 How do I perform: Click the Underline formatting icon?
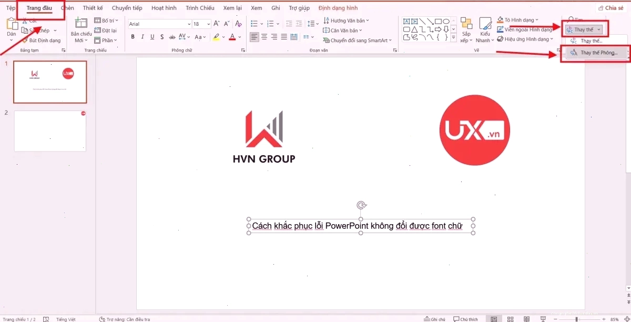pyautogui.click(x=152, y=37)
